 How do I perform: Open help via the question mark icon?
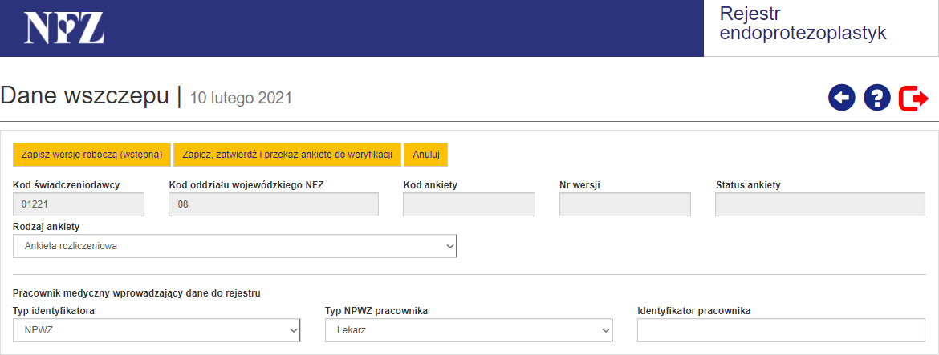[877, 99]
